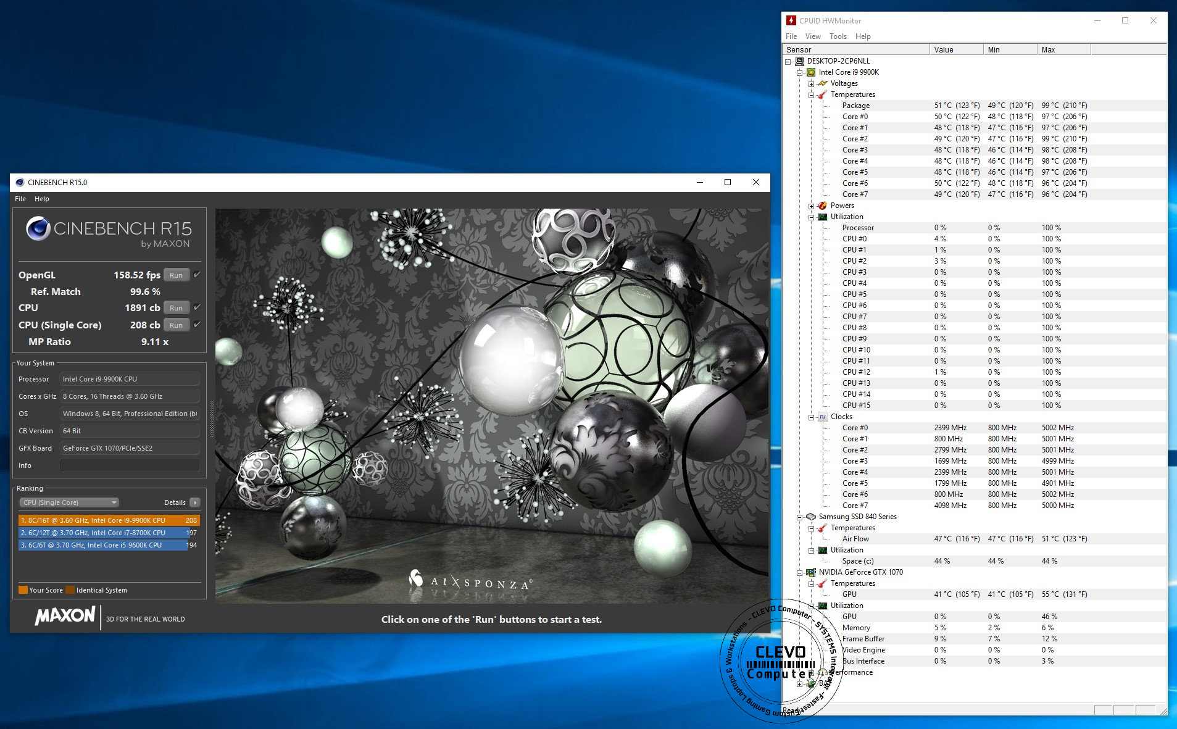1177x729 pixels.
Task: Run the CPU benchmark
Action: pos(177,308)
